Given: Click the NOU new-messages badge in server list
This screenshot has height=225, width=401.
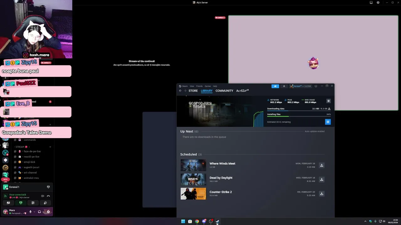Looking at the screenshot, I should click(x=5, y=179).
